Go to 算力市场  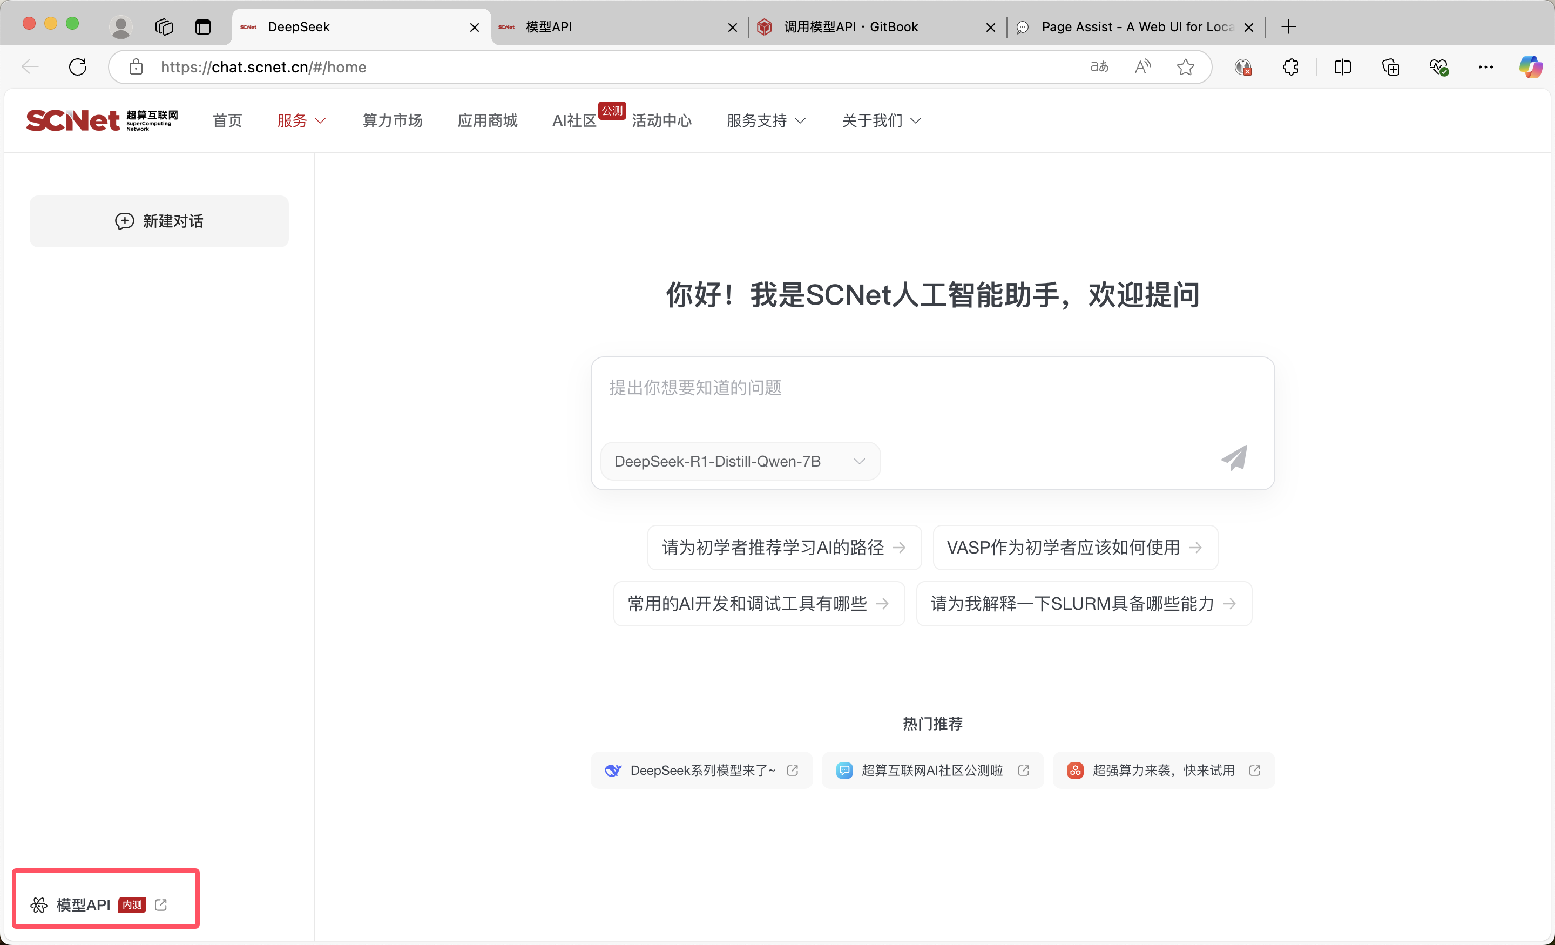393,120
